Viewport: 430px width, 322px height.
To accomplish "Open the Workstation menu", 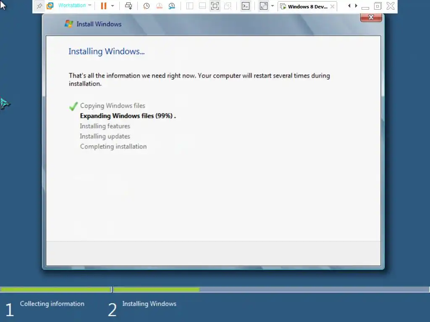I will (75, 5).
